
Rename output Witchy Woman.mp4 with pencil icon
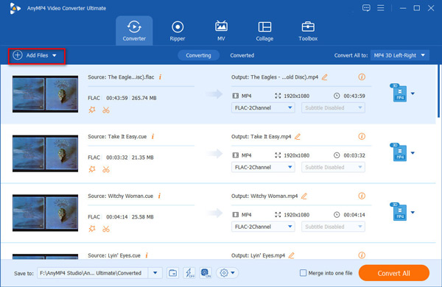(304, 196)
